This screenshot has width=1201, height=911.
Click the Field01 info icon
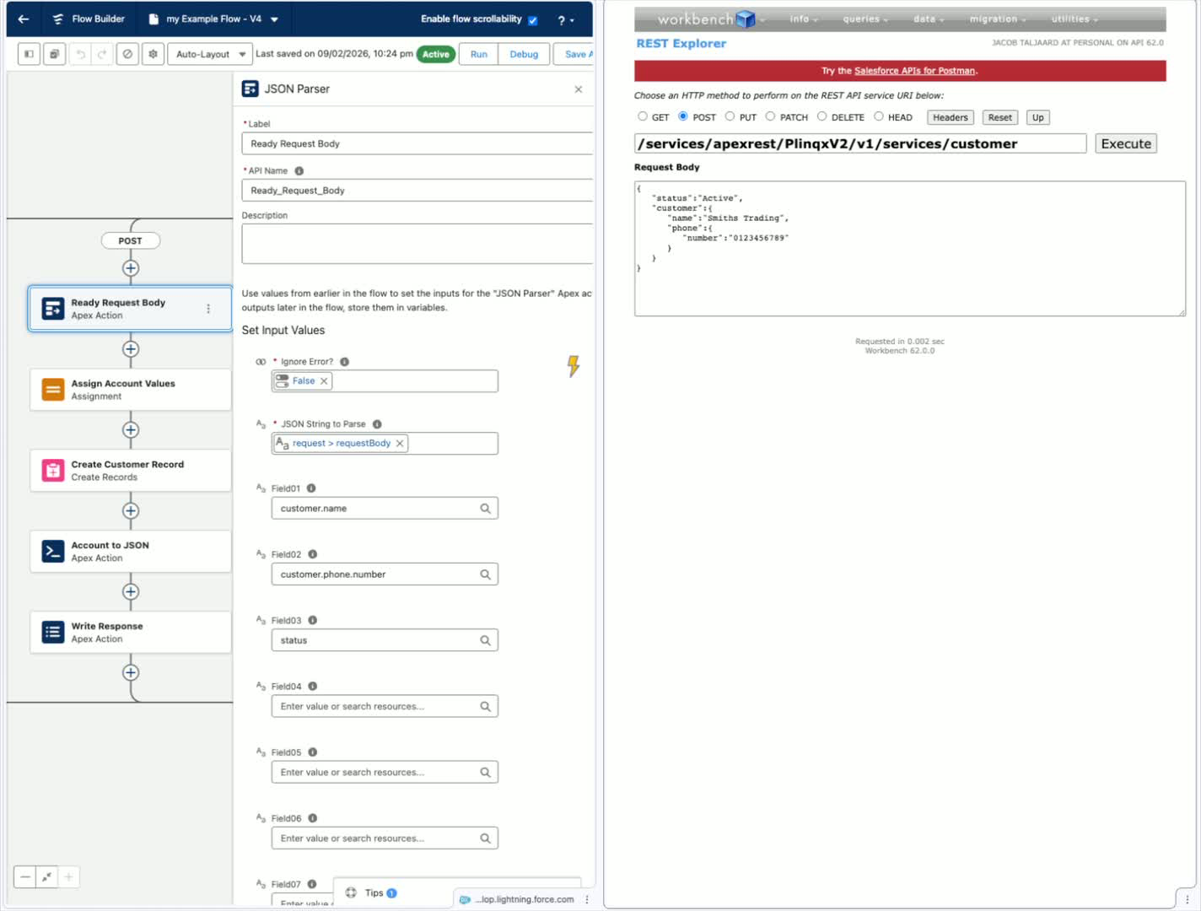311,488
